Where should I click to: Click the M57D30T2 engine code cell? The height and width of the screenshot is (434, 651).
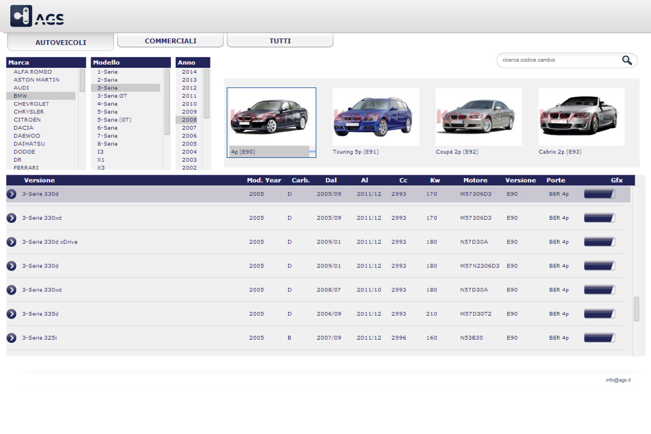click(476, 314)
